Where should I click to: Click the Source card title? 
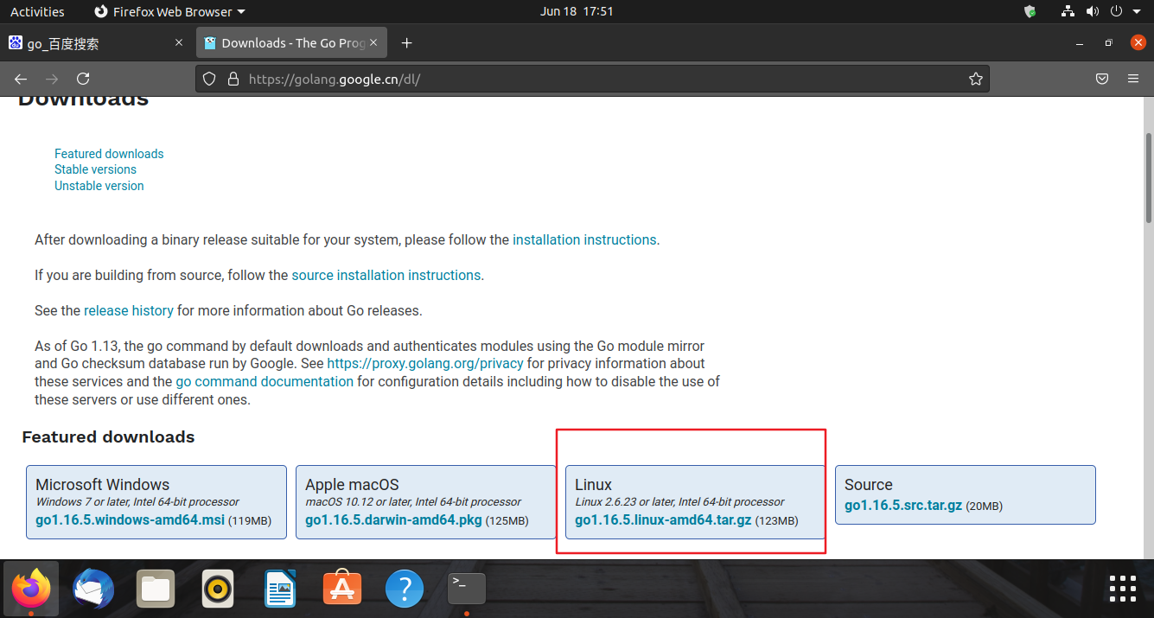[869, 485]
